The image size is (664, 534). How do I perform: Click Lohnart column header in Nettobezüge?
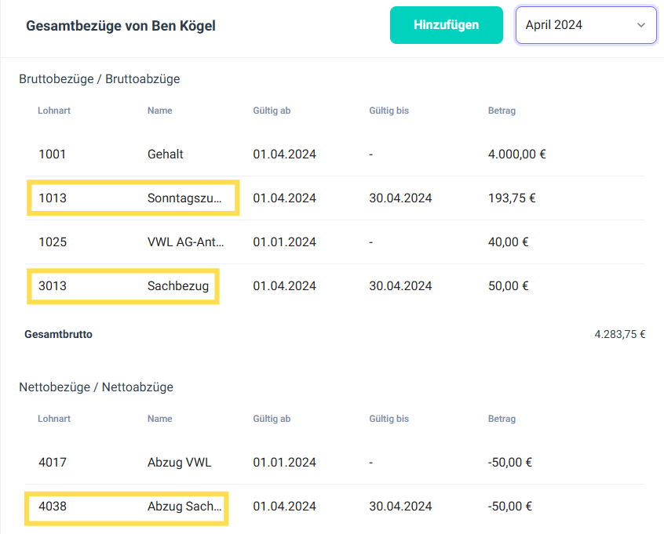tap(54, 419)
